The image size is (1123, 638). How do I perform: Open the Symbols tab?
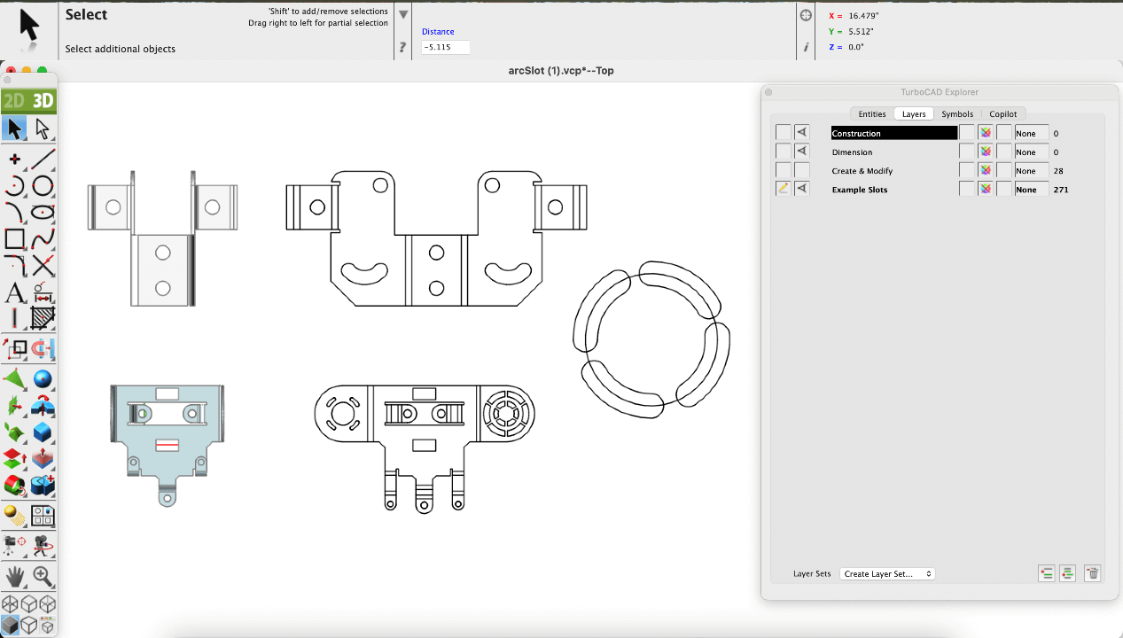(957, 113)
